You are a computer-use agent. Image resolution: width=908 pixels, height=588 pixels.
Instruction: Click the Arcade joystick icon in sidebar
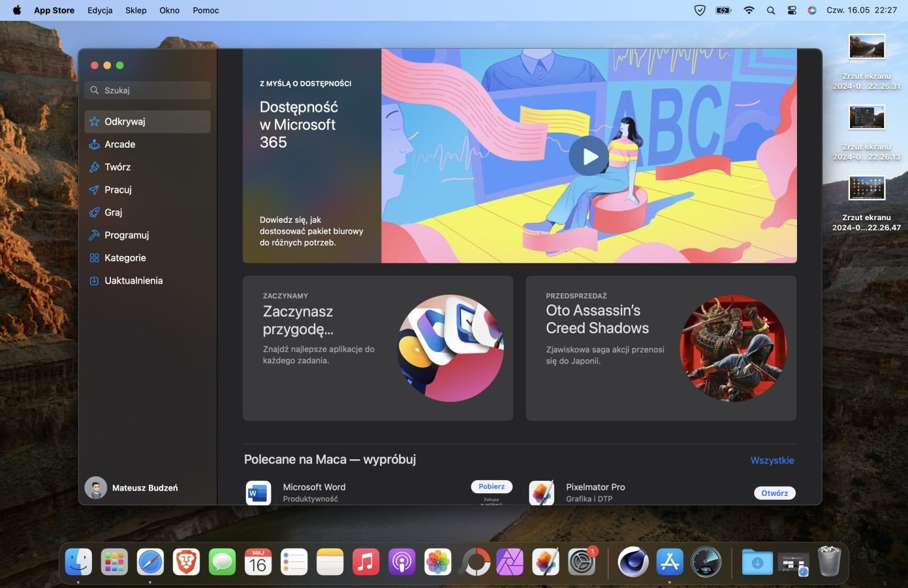(94, 144)
